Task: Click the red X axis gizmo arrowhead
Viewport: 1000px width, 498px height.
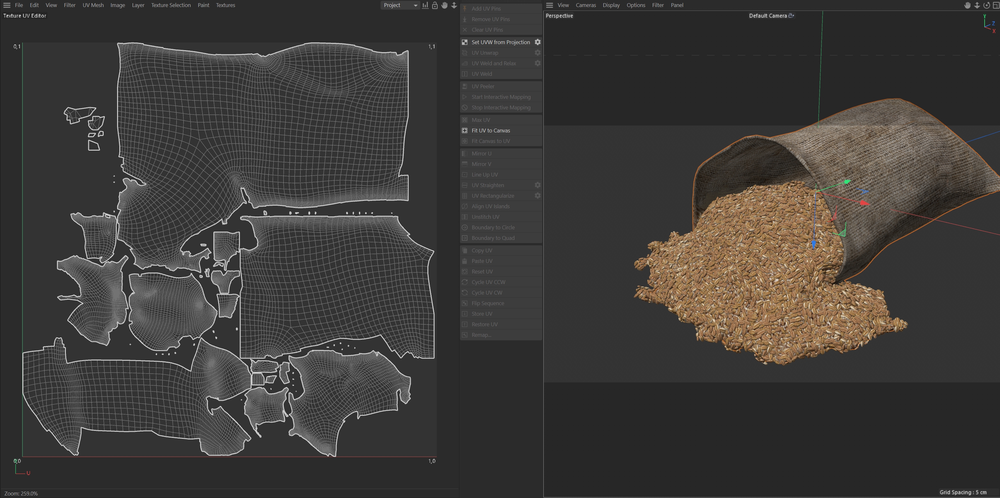Action: click(x=864, y=202)
